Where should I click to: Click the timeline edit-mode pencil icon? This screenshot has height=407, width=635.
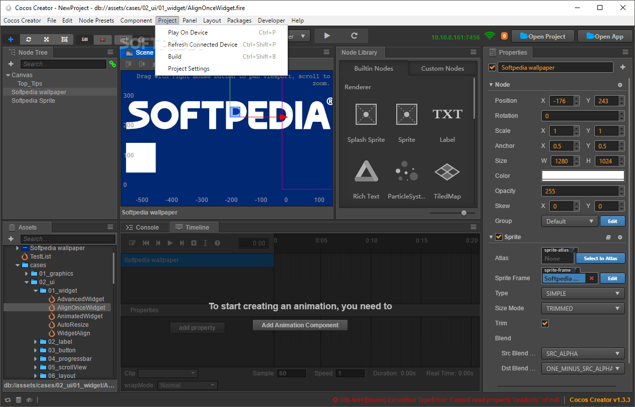[132, 243]
